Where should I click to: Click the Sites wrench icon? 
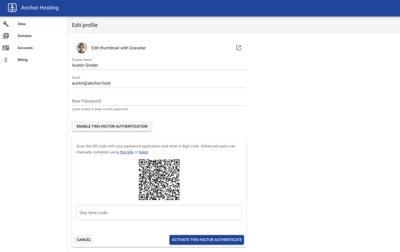(5, 24)
